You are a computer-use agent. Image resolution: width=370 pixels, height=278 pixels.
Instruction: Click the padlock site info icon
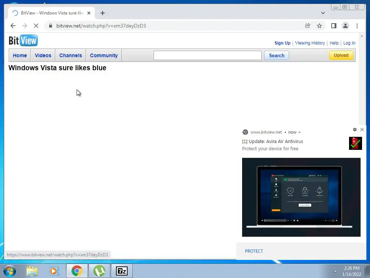coord(51,26)
